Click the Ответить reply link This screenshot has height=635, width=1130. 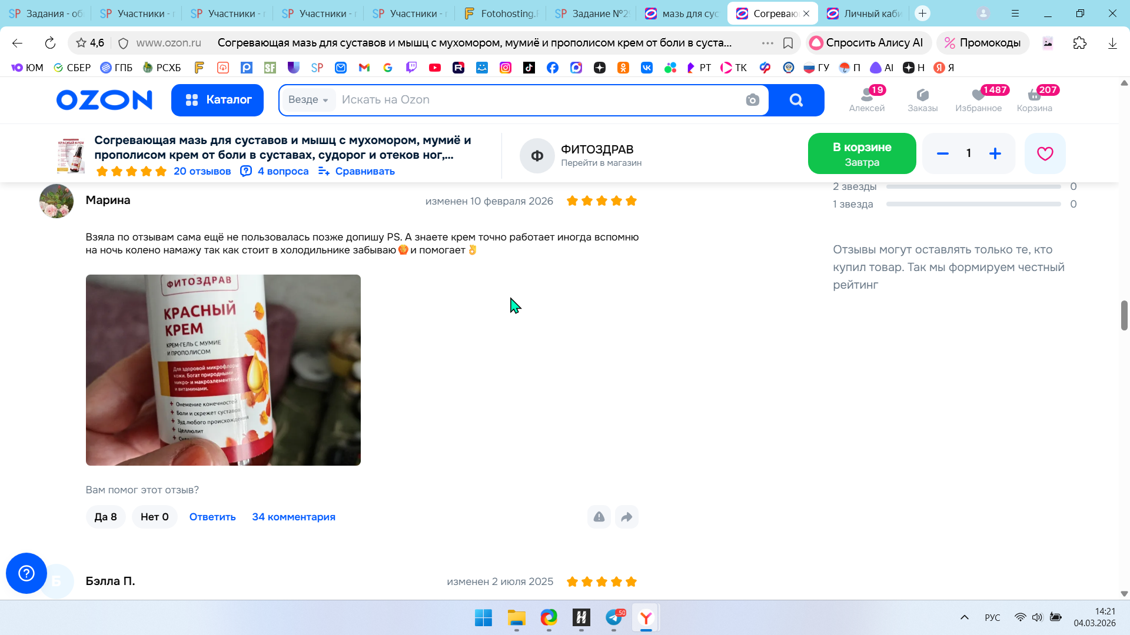[x=212, y=517]
